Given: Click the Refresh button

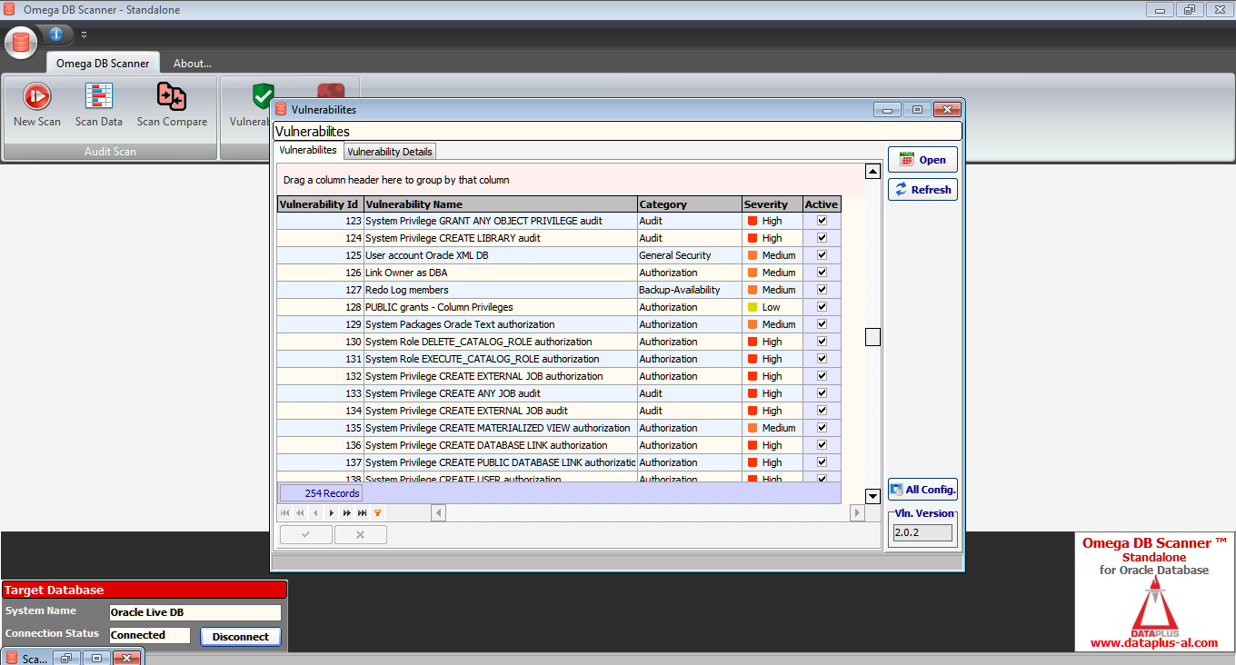Looking at the screenshot, I should click(x=922, y=189).
